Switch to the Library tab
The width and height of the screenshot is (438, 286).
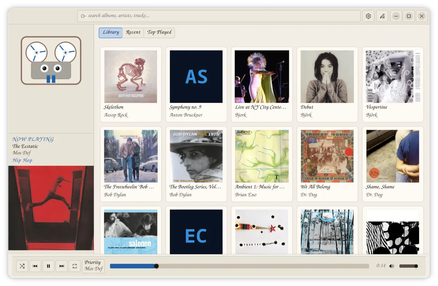tap(111, 32)
